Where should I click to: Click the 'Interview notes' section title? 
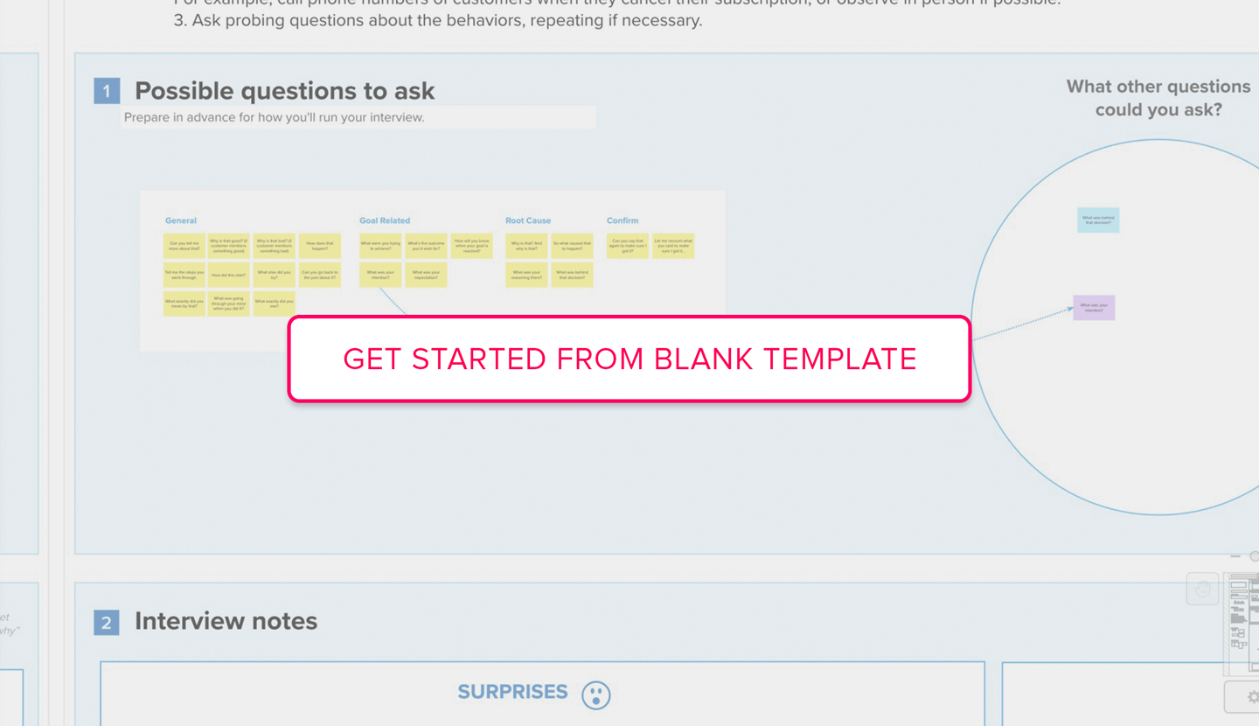click(226, 621)
